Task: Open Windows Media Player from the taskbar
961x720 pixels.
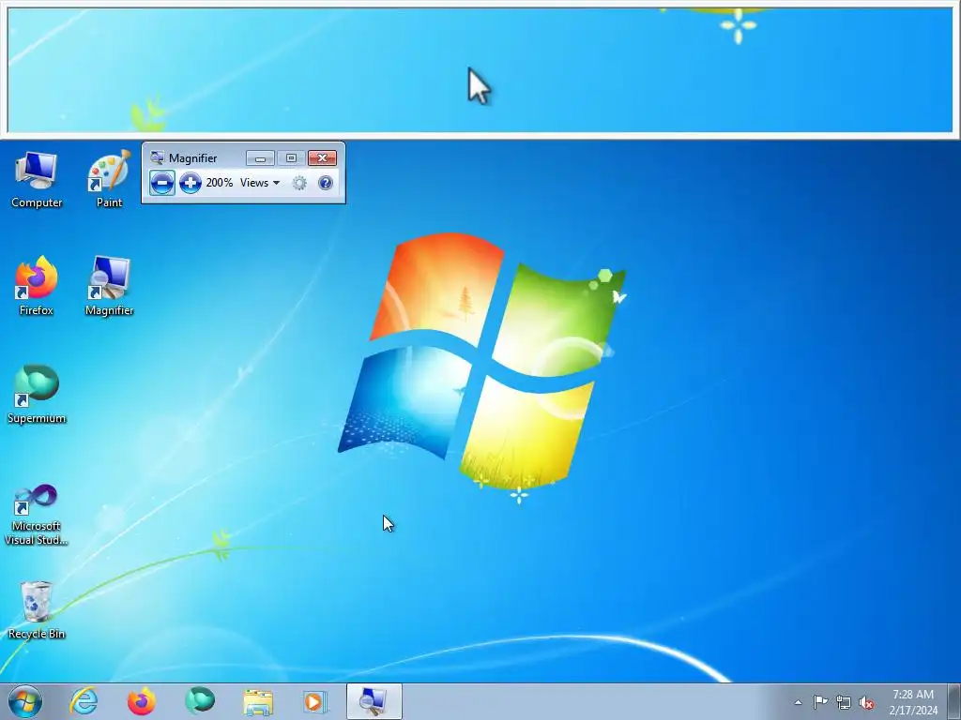Action: [315, 701]
